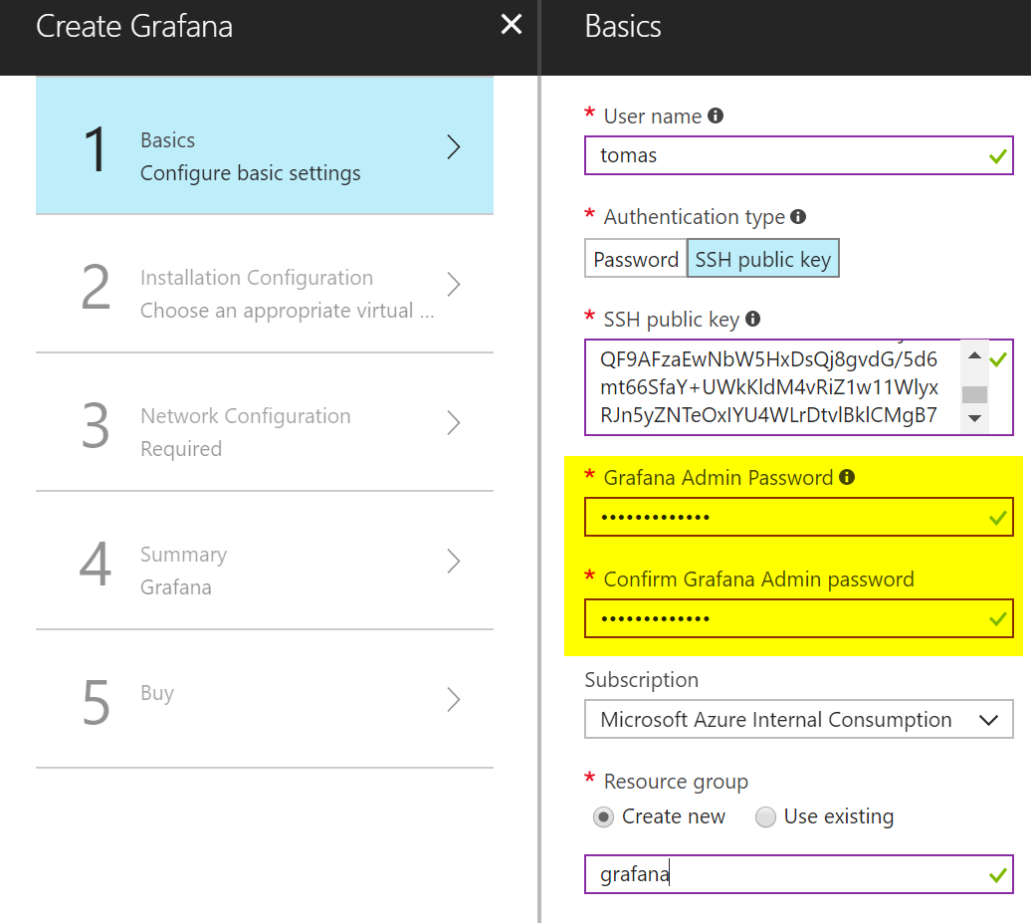Close the Create Grafana blade
Image resolution: width=1031 pixels, height=923 pixels.
tap(511, 25)
